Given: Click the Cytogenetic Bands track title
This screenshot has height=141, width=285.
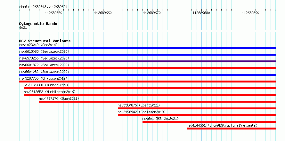Looking at the screenshot, I should (x=38, y=24).
